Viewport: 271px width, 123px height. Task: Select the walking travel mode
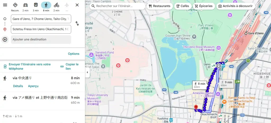pyautogui.click(x=46, y=7)
